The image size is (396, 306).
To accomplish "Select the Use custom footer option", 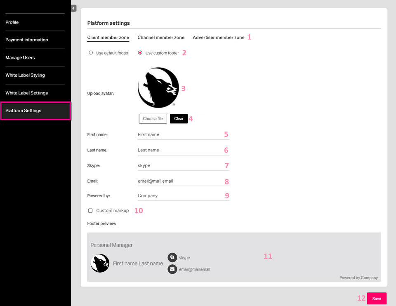I will click(140, 53).
